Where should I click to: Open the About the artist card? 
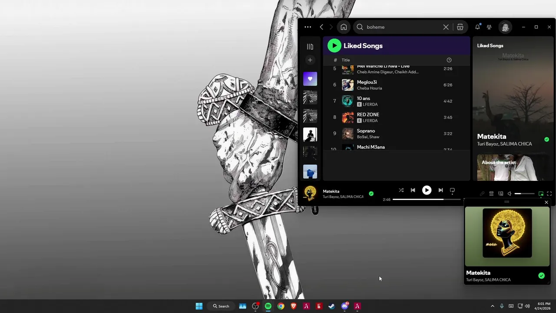(513, 167)
